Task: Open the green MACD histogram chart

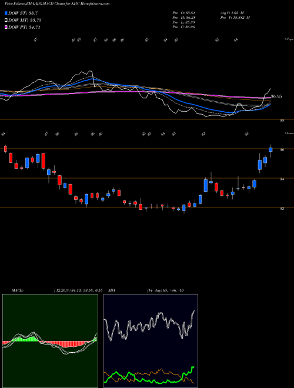Action: pyautogui.click(x=50, y=341)
